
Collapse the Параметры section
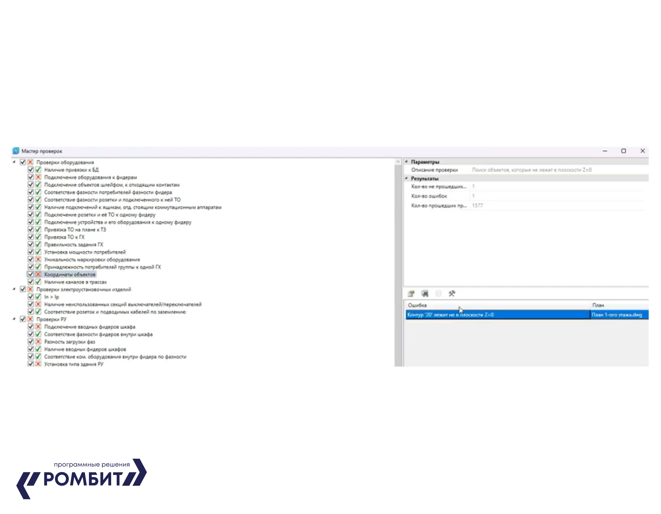coord(406,162)
